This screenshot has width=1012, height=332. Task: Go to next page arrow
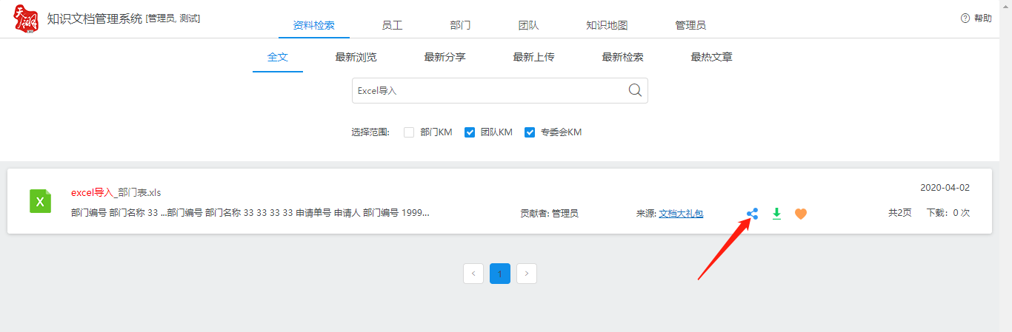527,274
